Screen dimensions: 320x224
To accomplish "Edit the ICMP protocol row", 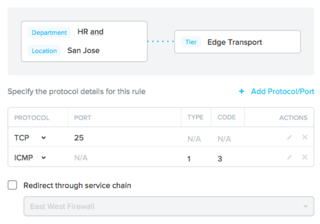I will pos(289,157).
